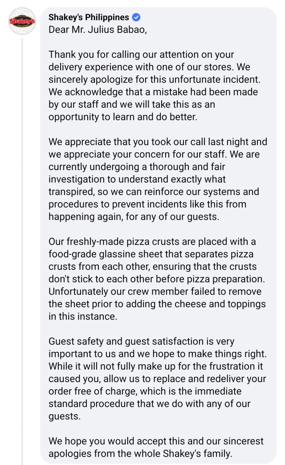This screenshot has height=465, width=285.
Task: Click the "order free of charge" line
Action: tap(146, 392)
